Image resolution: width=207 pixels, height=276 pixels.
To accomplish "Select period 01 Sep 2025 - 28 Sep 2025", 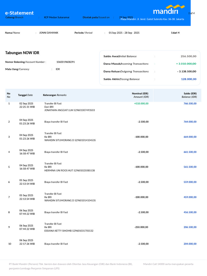I will 124,33.
